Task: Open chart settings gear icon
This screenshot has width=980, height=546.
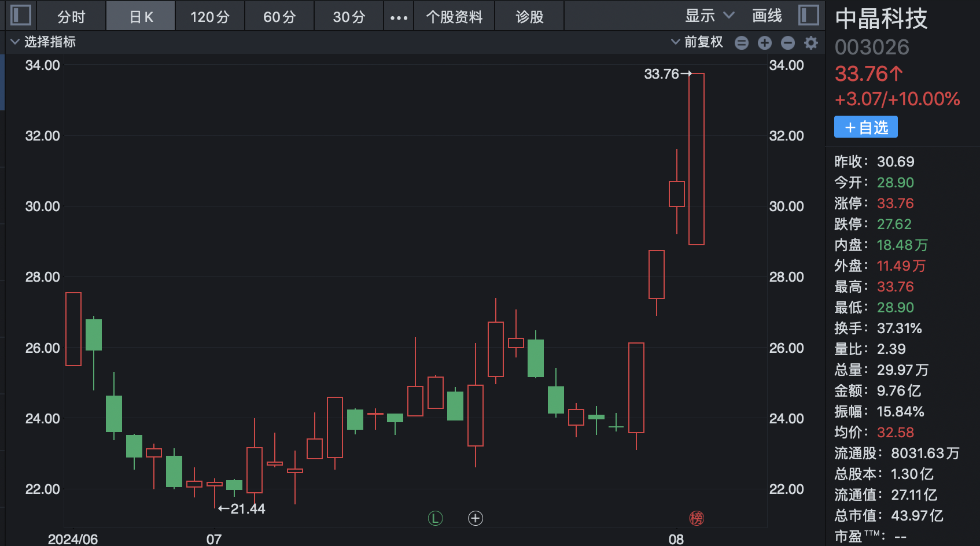Action: pyautogui.click(x=811, y=43)
